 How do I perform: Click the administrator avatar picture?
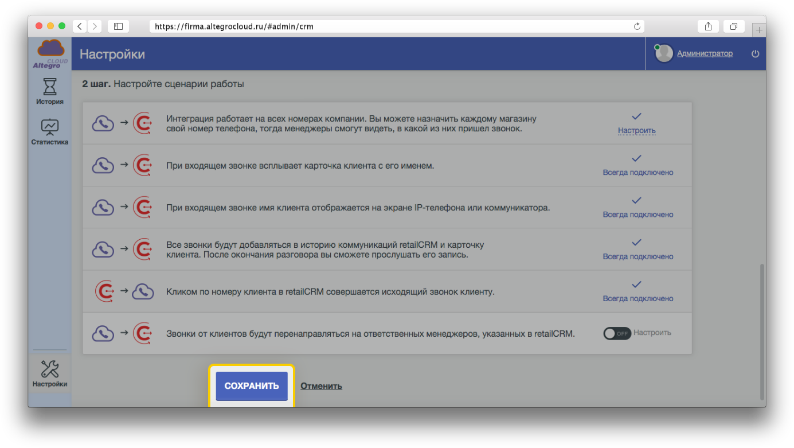point(664,54)
